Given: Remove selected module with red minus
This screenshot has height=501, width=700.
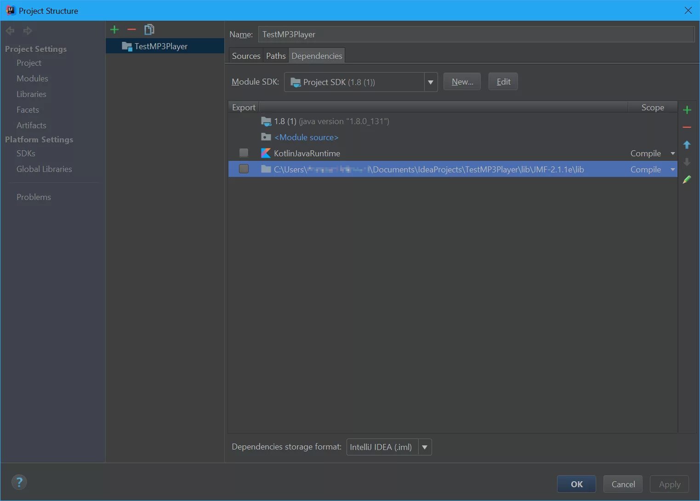Looking at the screenshot, I should [131, 30].
